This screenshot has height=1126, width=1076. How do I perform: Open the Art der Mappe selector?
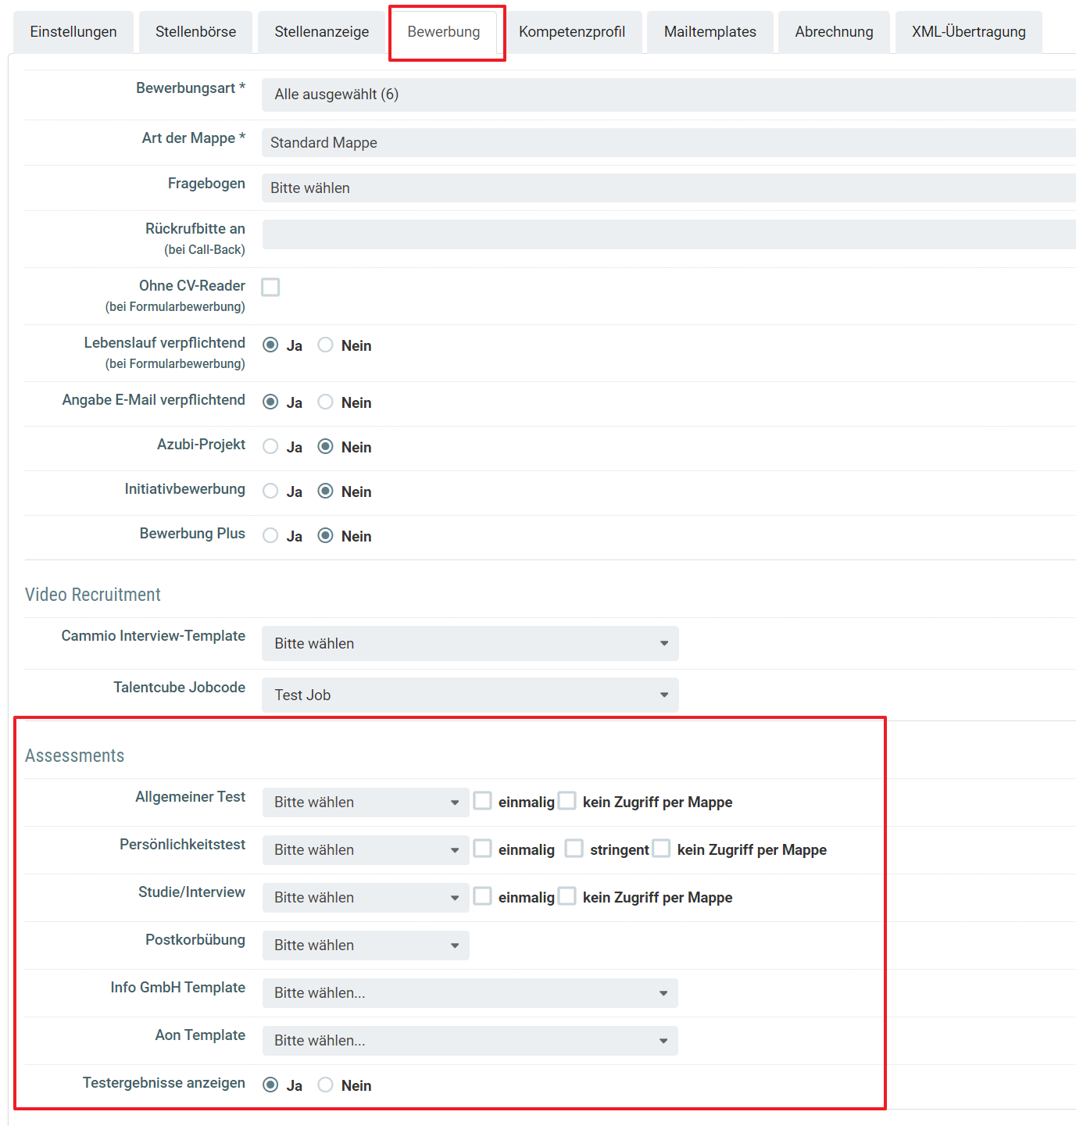point(669,143)
